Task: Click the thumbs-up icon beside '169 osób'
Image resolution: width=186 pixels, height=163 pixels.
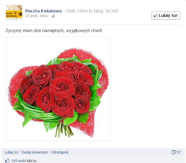Action: pyautogui.click(x=7, y=161)
